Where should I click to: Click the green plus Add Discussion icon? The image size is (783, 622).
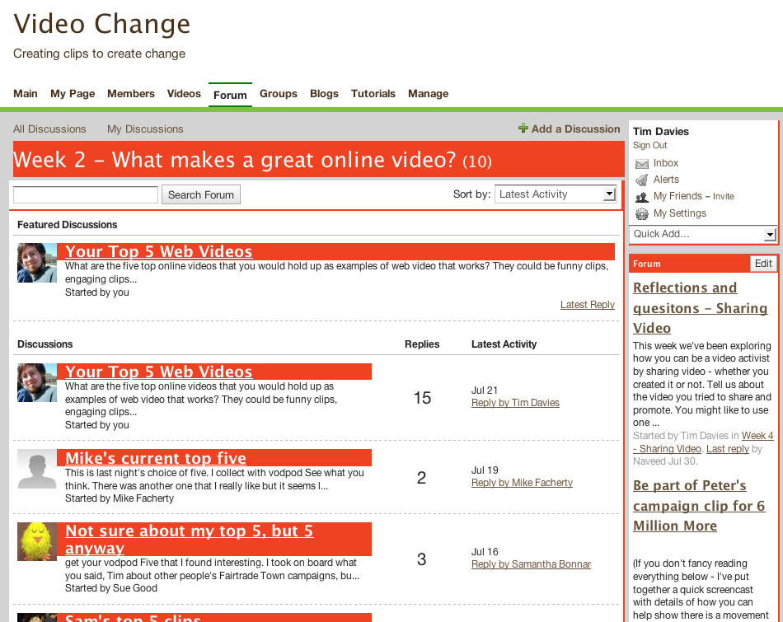coord(523,129)
